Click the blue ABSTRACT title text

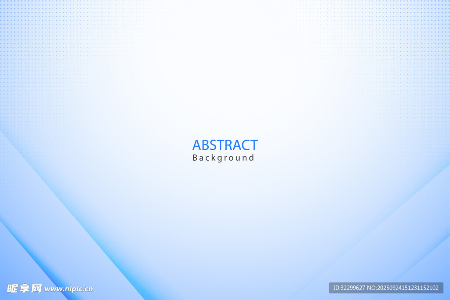pos(225,145)
